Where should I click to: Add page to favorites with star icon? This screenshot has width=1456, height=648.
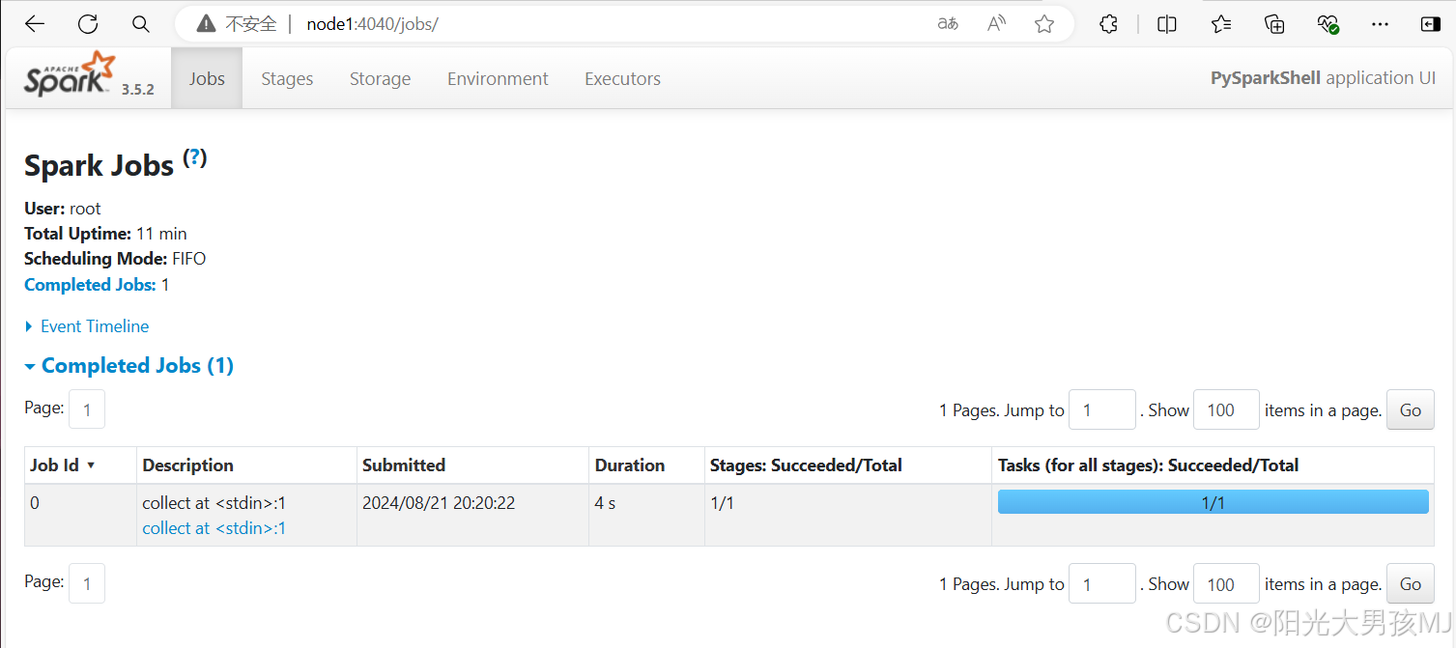(x=1044, y=24)
